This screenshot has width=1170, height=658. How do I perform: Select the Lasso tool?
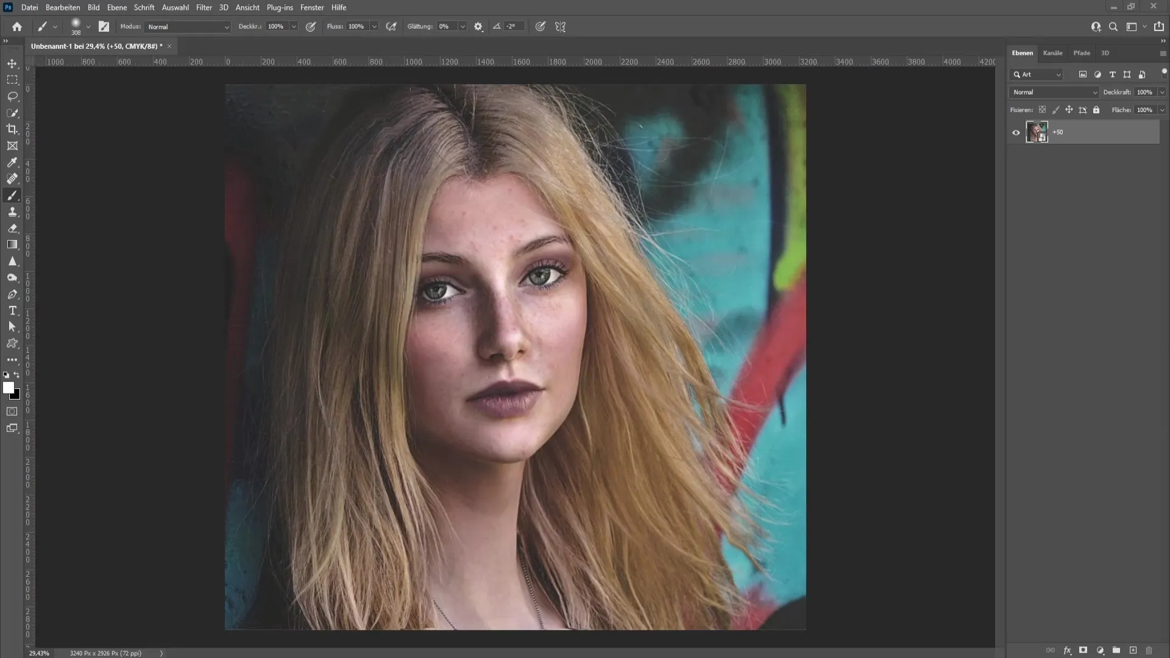(x=12, y=96)
